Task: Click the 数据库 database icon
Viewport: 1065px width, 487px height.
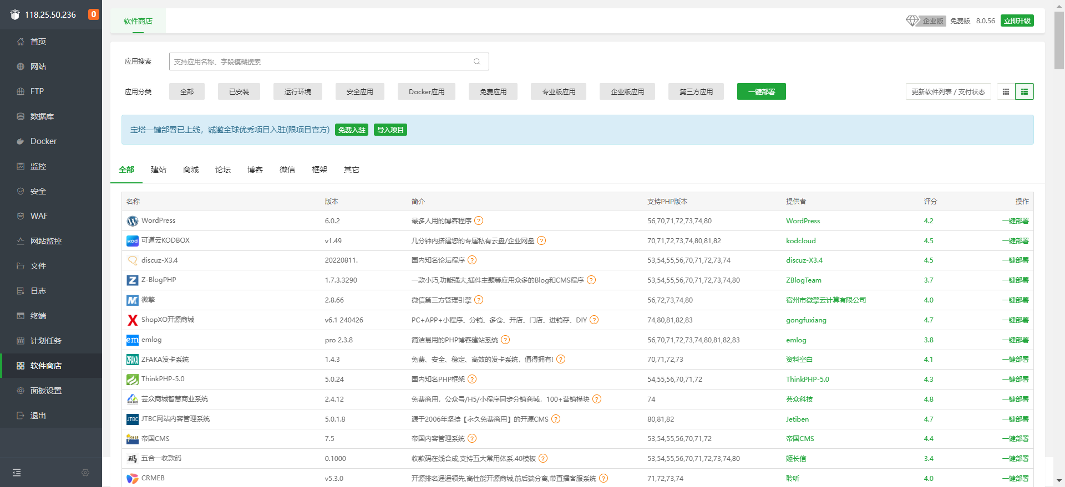Action: (21, 116)
